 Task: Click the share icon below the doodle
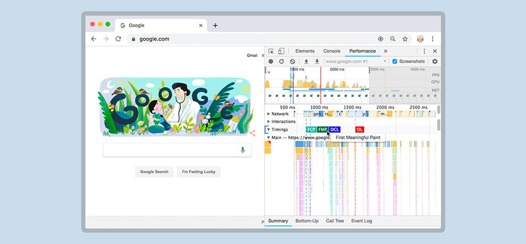click(252, 133)
